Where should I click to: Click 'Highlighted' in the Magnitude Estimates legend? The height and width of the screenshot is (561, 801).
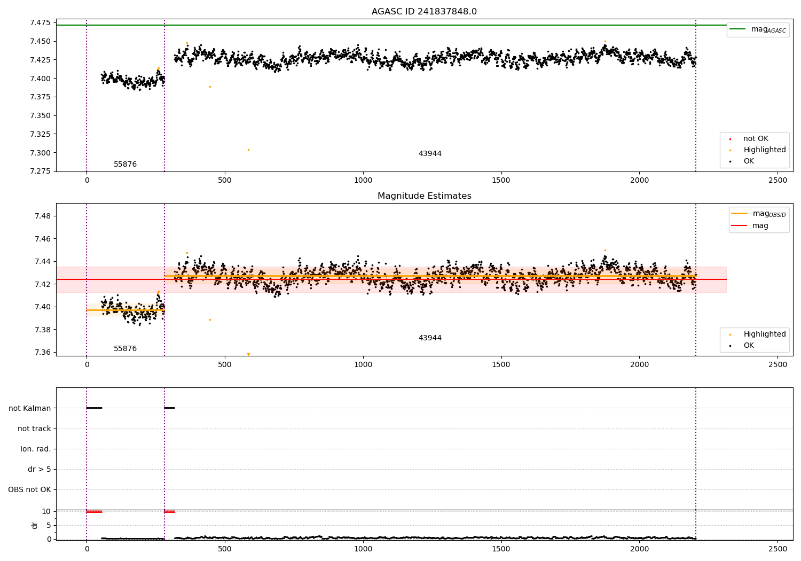[x=765, y=334]
